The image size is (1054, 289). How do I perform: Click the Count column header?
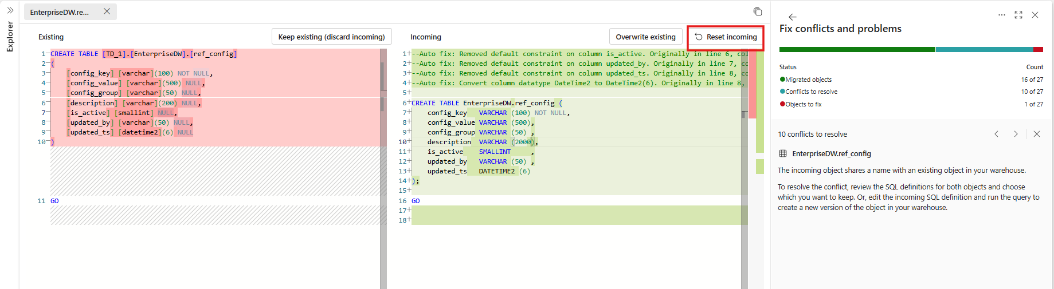pyautogui.click(x=1035, y=67)
